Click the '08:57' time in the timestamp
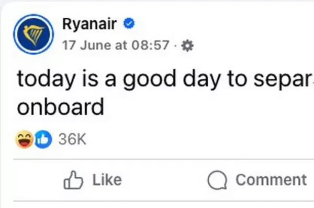 point(150,45)
